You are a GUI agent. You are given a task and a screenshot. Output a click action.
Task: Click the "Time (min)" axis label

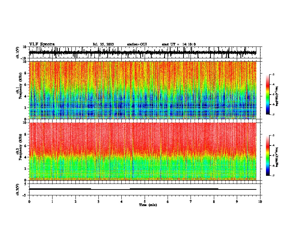click(x=148, y=205)
